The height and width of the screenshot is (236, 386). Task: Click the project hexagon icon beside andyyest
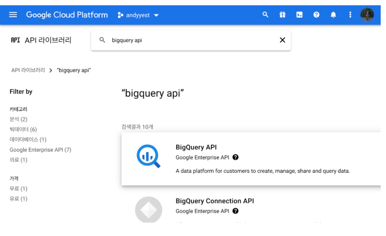(x=121, y=15)
